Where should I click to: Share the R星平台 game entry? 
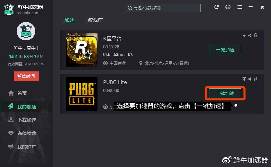pos(250,35)
